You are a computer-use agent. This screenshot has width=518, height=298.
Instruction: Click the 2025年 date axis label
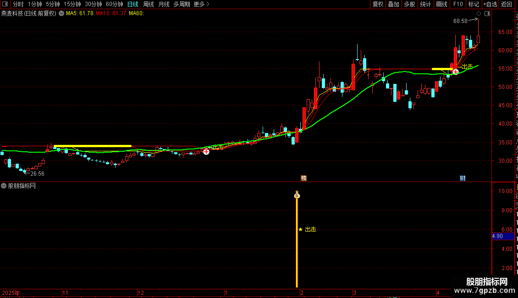click(11, 292)
